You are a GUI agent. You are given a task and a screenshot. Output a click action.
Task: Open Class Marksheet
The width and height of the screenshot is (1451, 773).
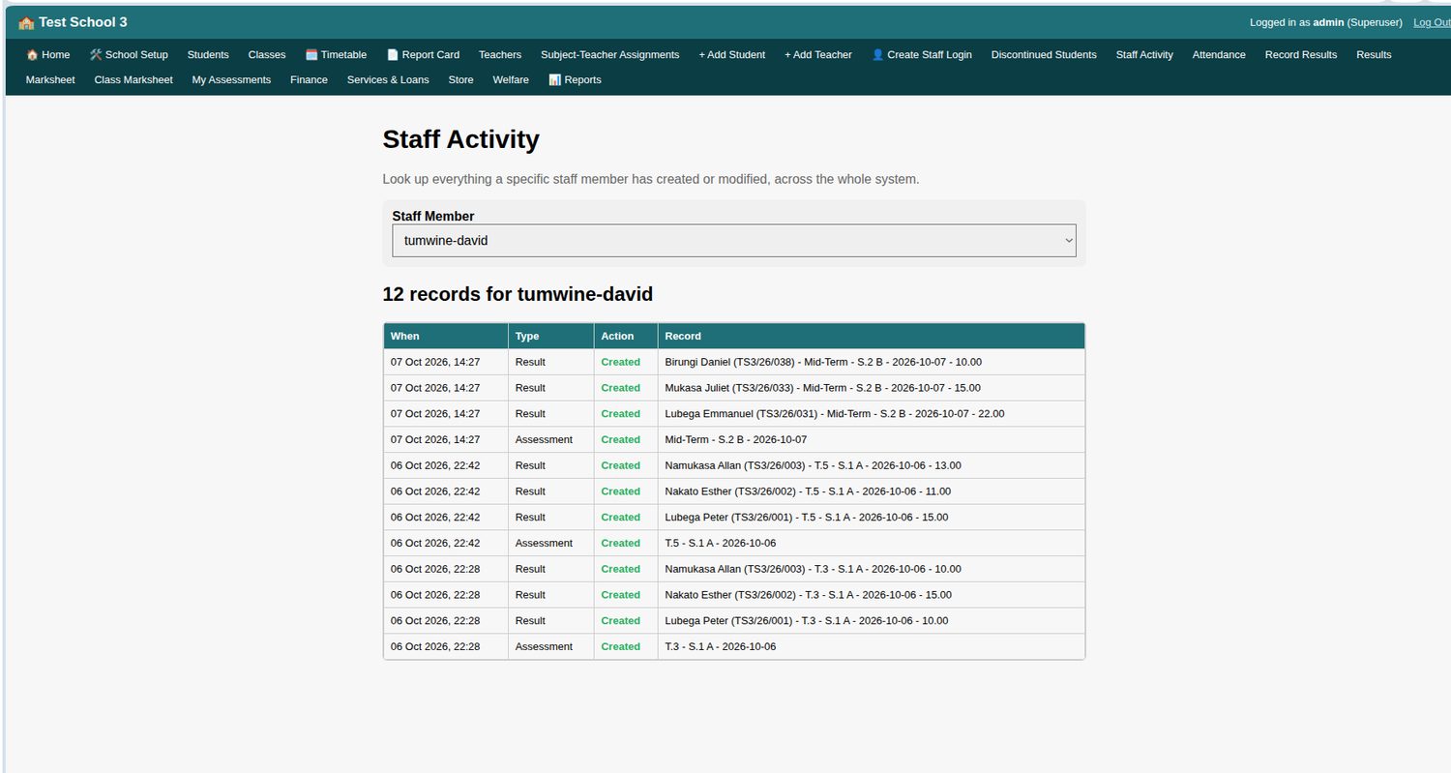point(133,80)
